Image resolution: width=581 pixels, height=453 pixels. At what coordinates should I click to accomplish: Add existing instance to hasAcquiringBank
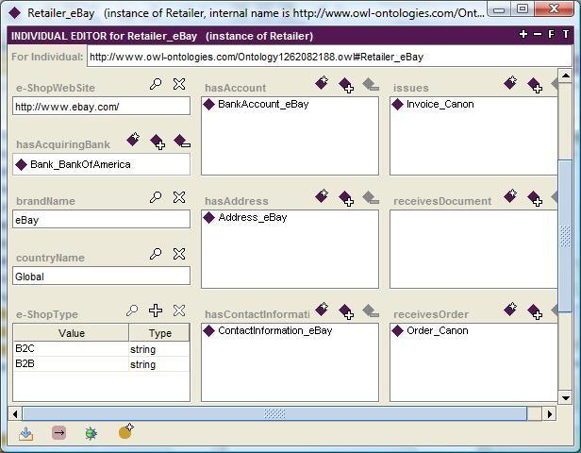click(x=158, y=142)
